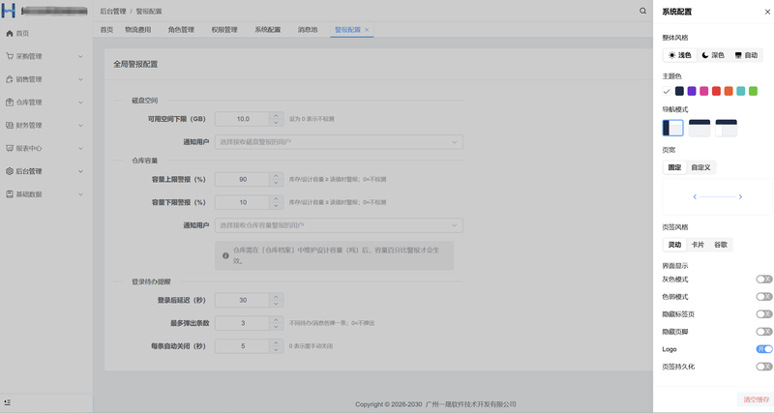
Task: Turn on 隐藏页脚 switch
Action: click(x=764, y=332)
